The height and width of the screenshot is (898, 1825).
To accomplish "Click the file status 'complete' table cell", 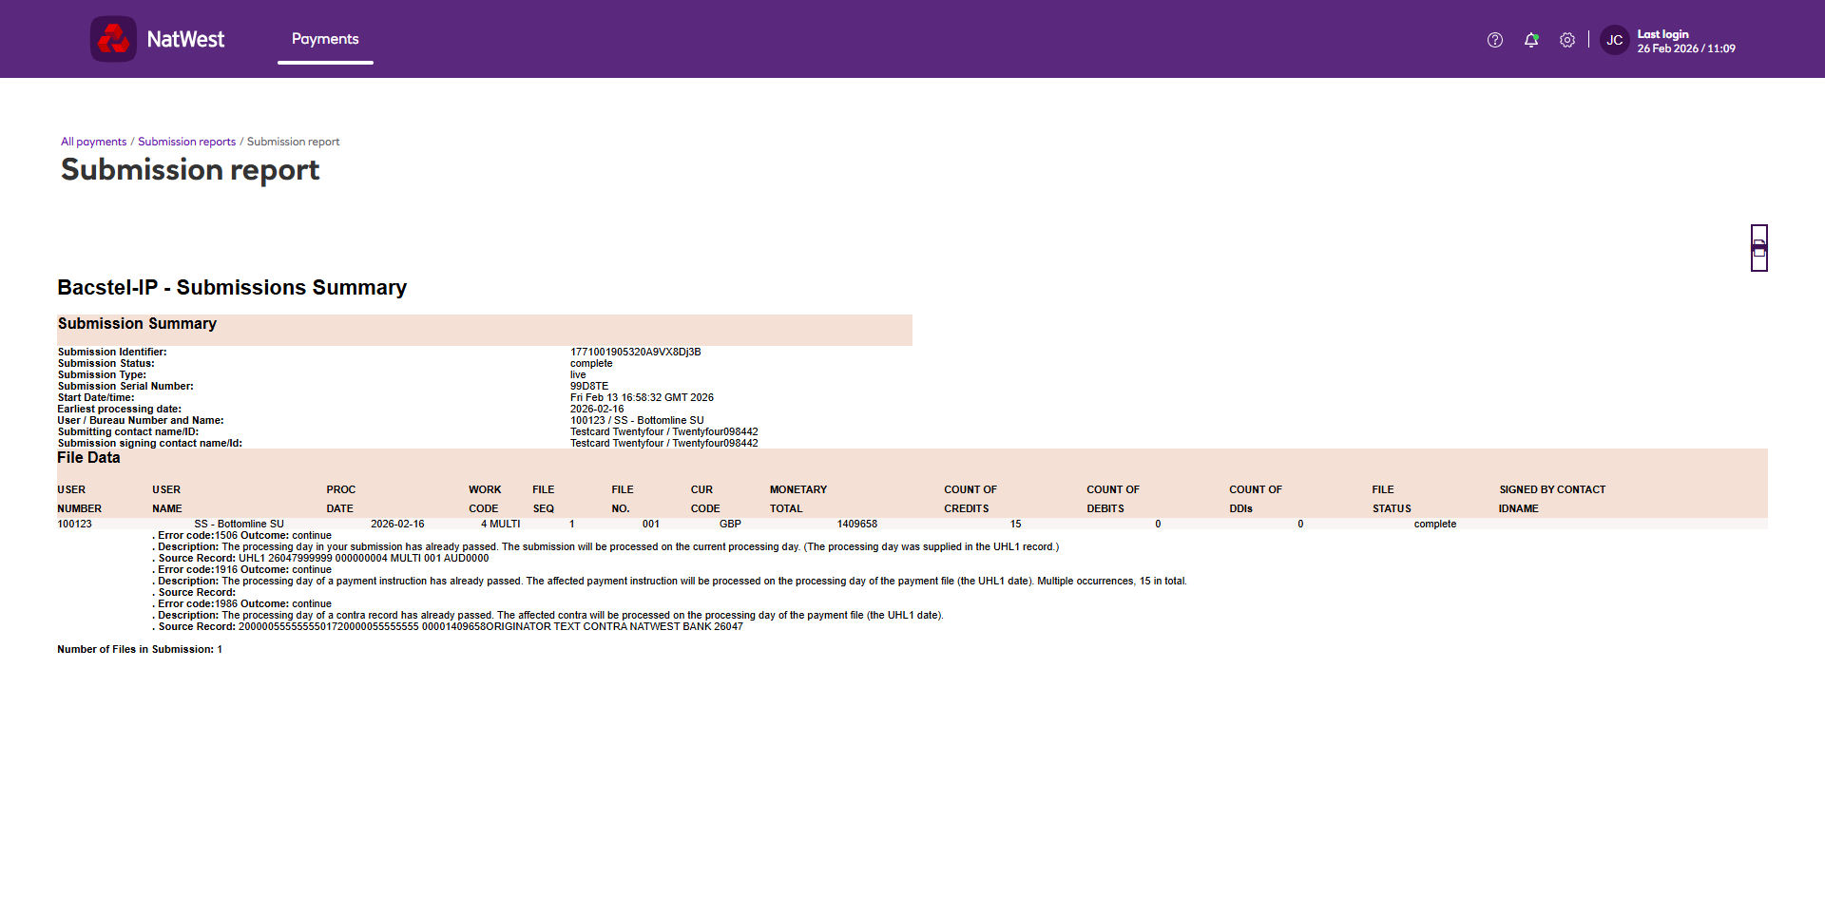I will tap(1434, 524).
